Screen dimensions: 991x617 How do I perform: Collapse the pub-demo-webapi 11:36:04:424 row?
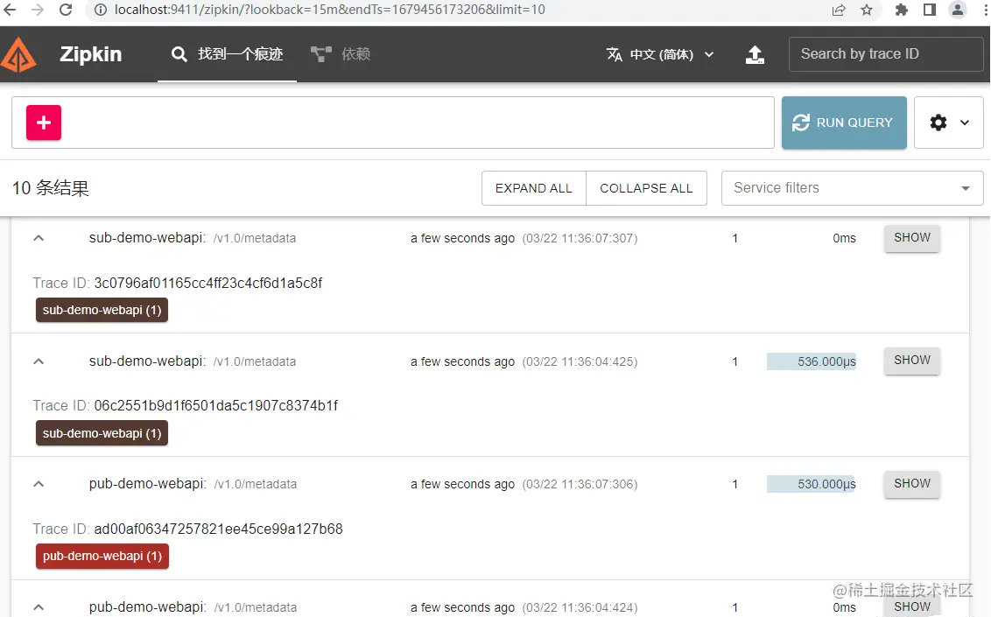pos(39,606)
